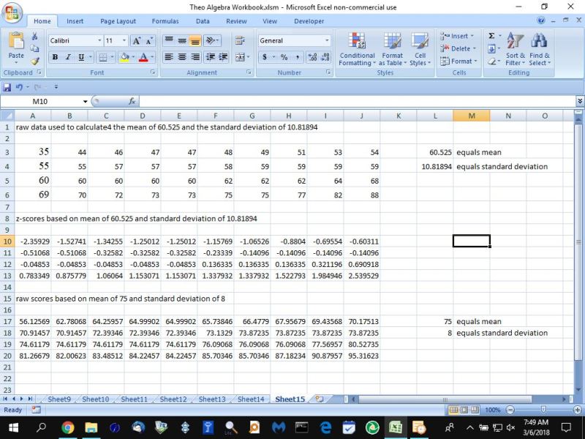Click the Fill down-arrow icon
The width and height of the screenshot is (585, 439).
click(x=491, y=48)
